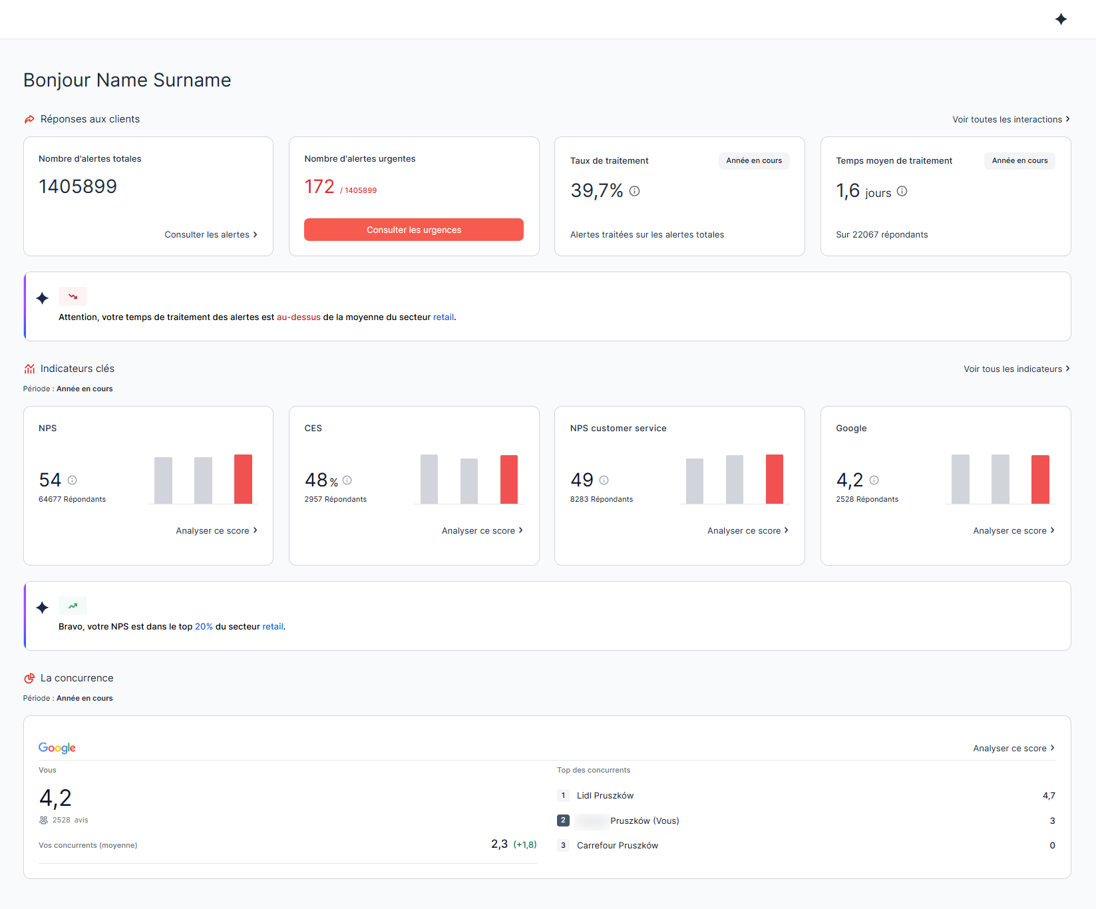Open Voir toutes les interactions
The image size is (1096, 909).
pos(1010,119)
